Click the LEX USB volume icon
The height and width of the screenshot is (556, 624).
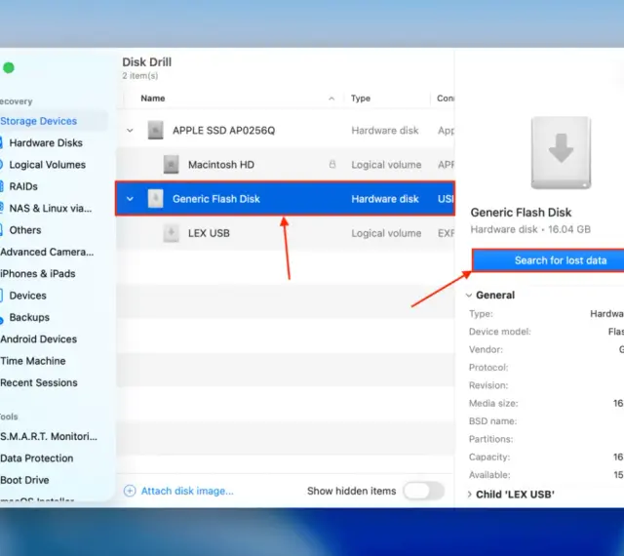pos(172,233)
